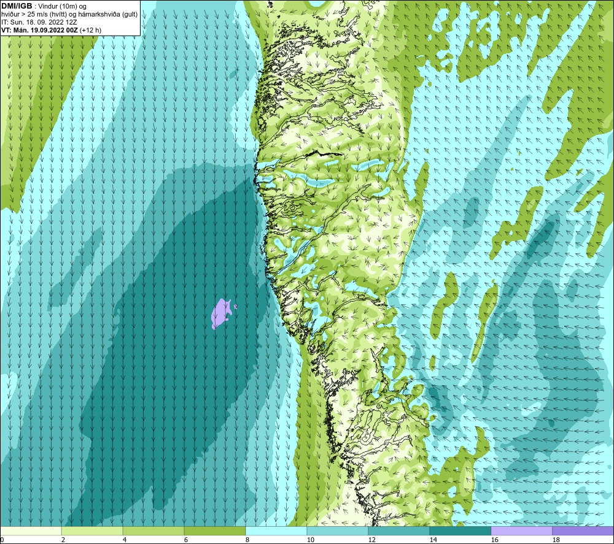Click the "Vindur (10m) og" label
This screenshot has height=544, width=614.
tap(62, 7)
